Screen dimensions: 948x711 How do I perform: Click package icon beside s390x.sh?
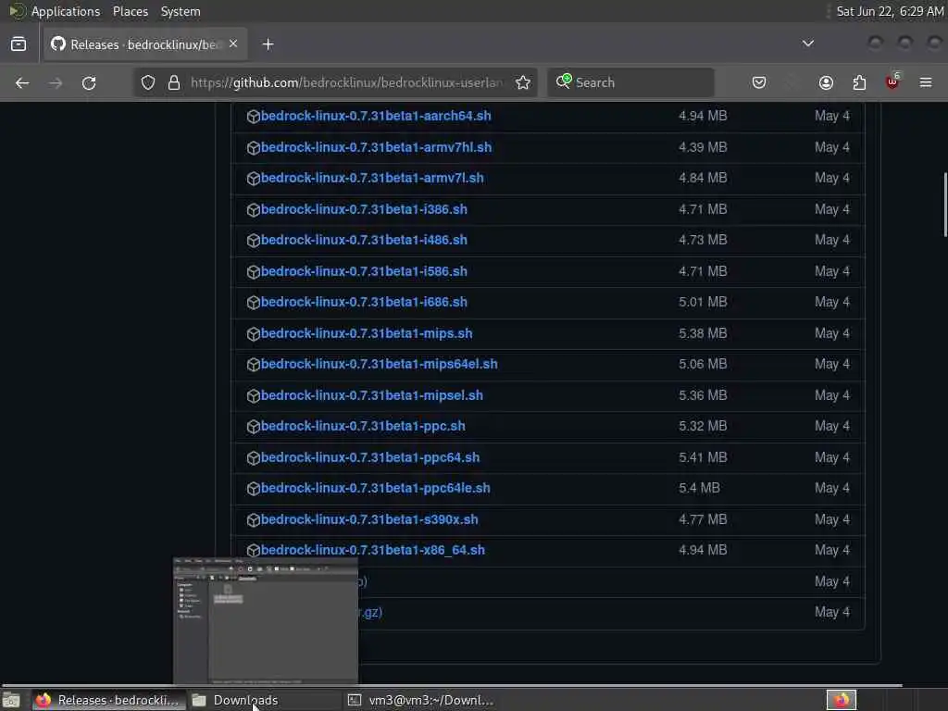(254, 520)
